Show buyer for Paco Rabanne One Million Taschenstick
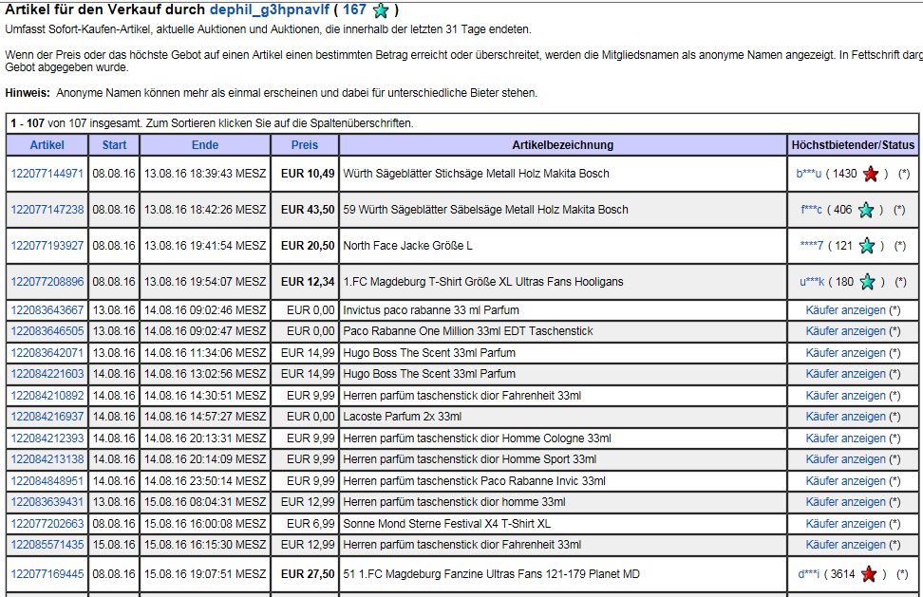 click(845, 331)
